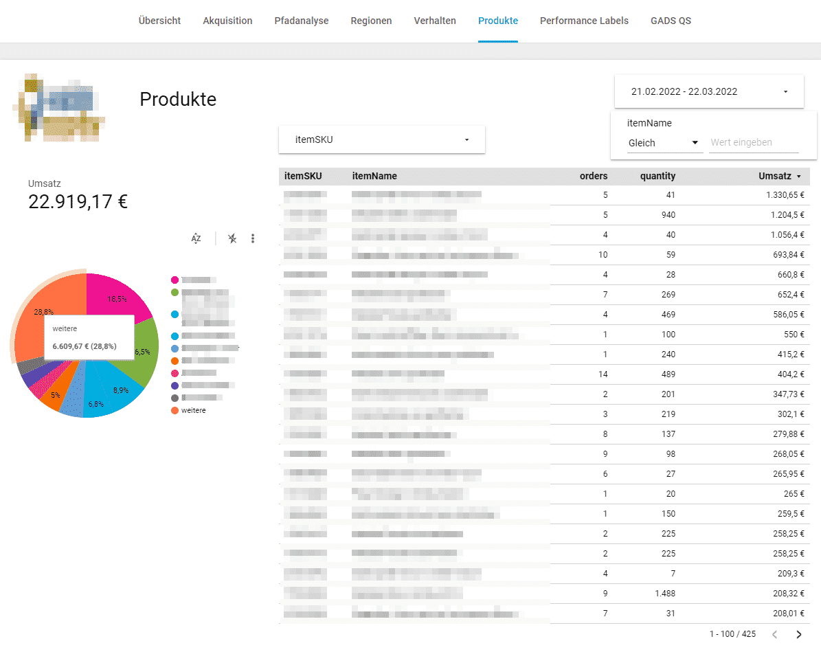
Task: Click the company logo image
Action: click(58, 108)
